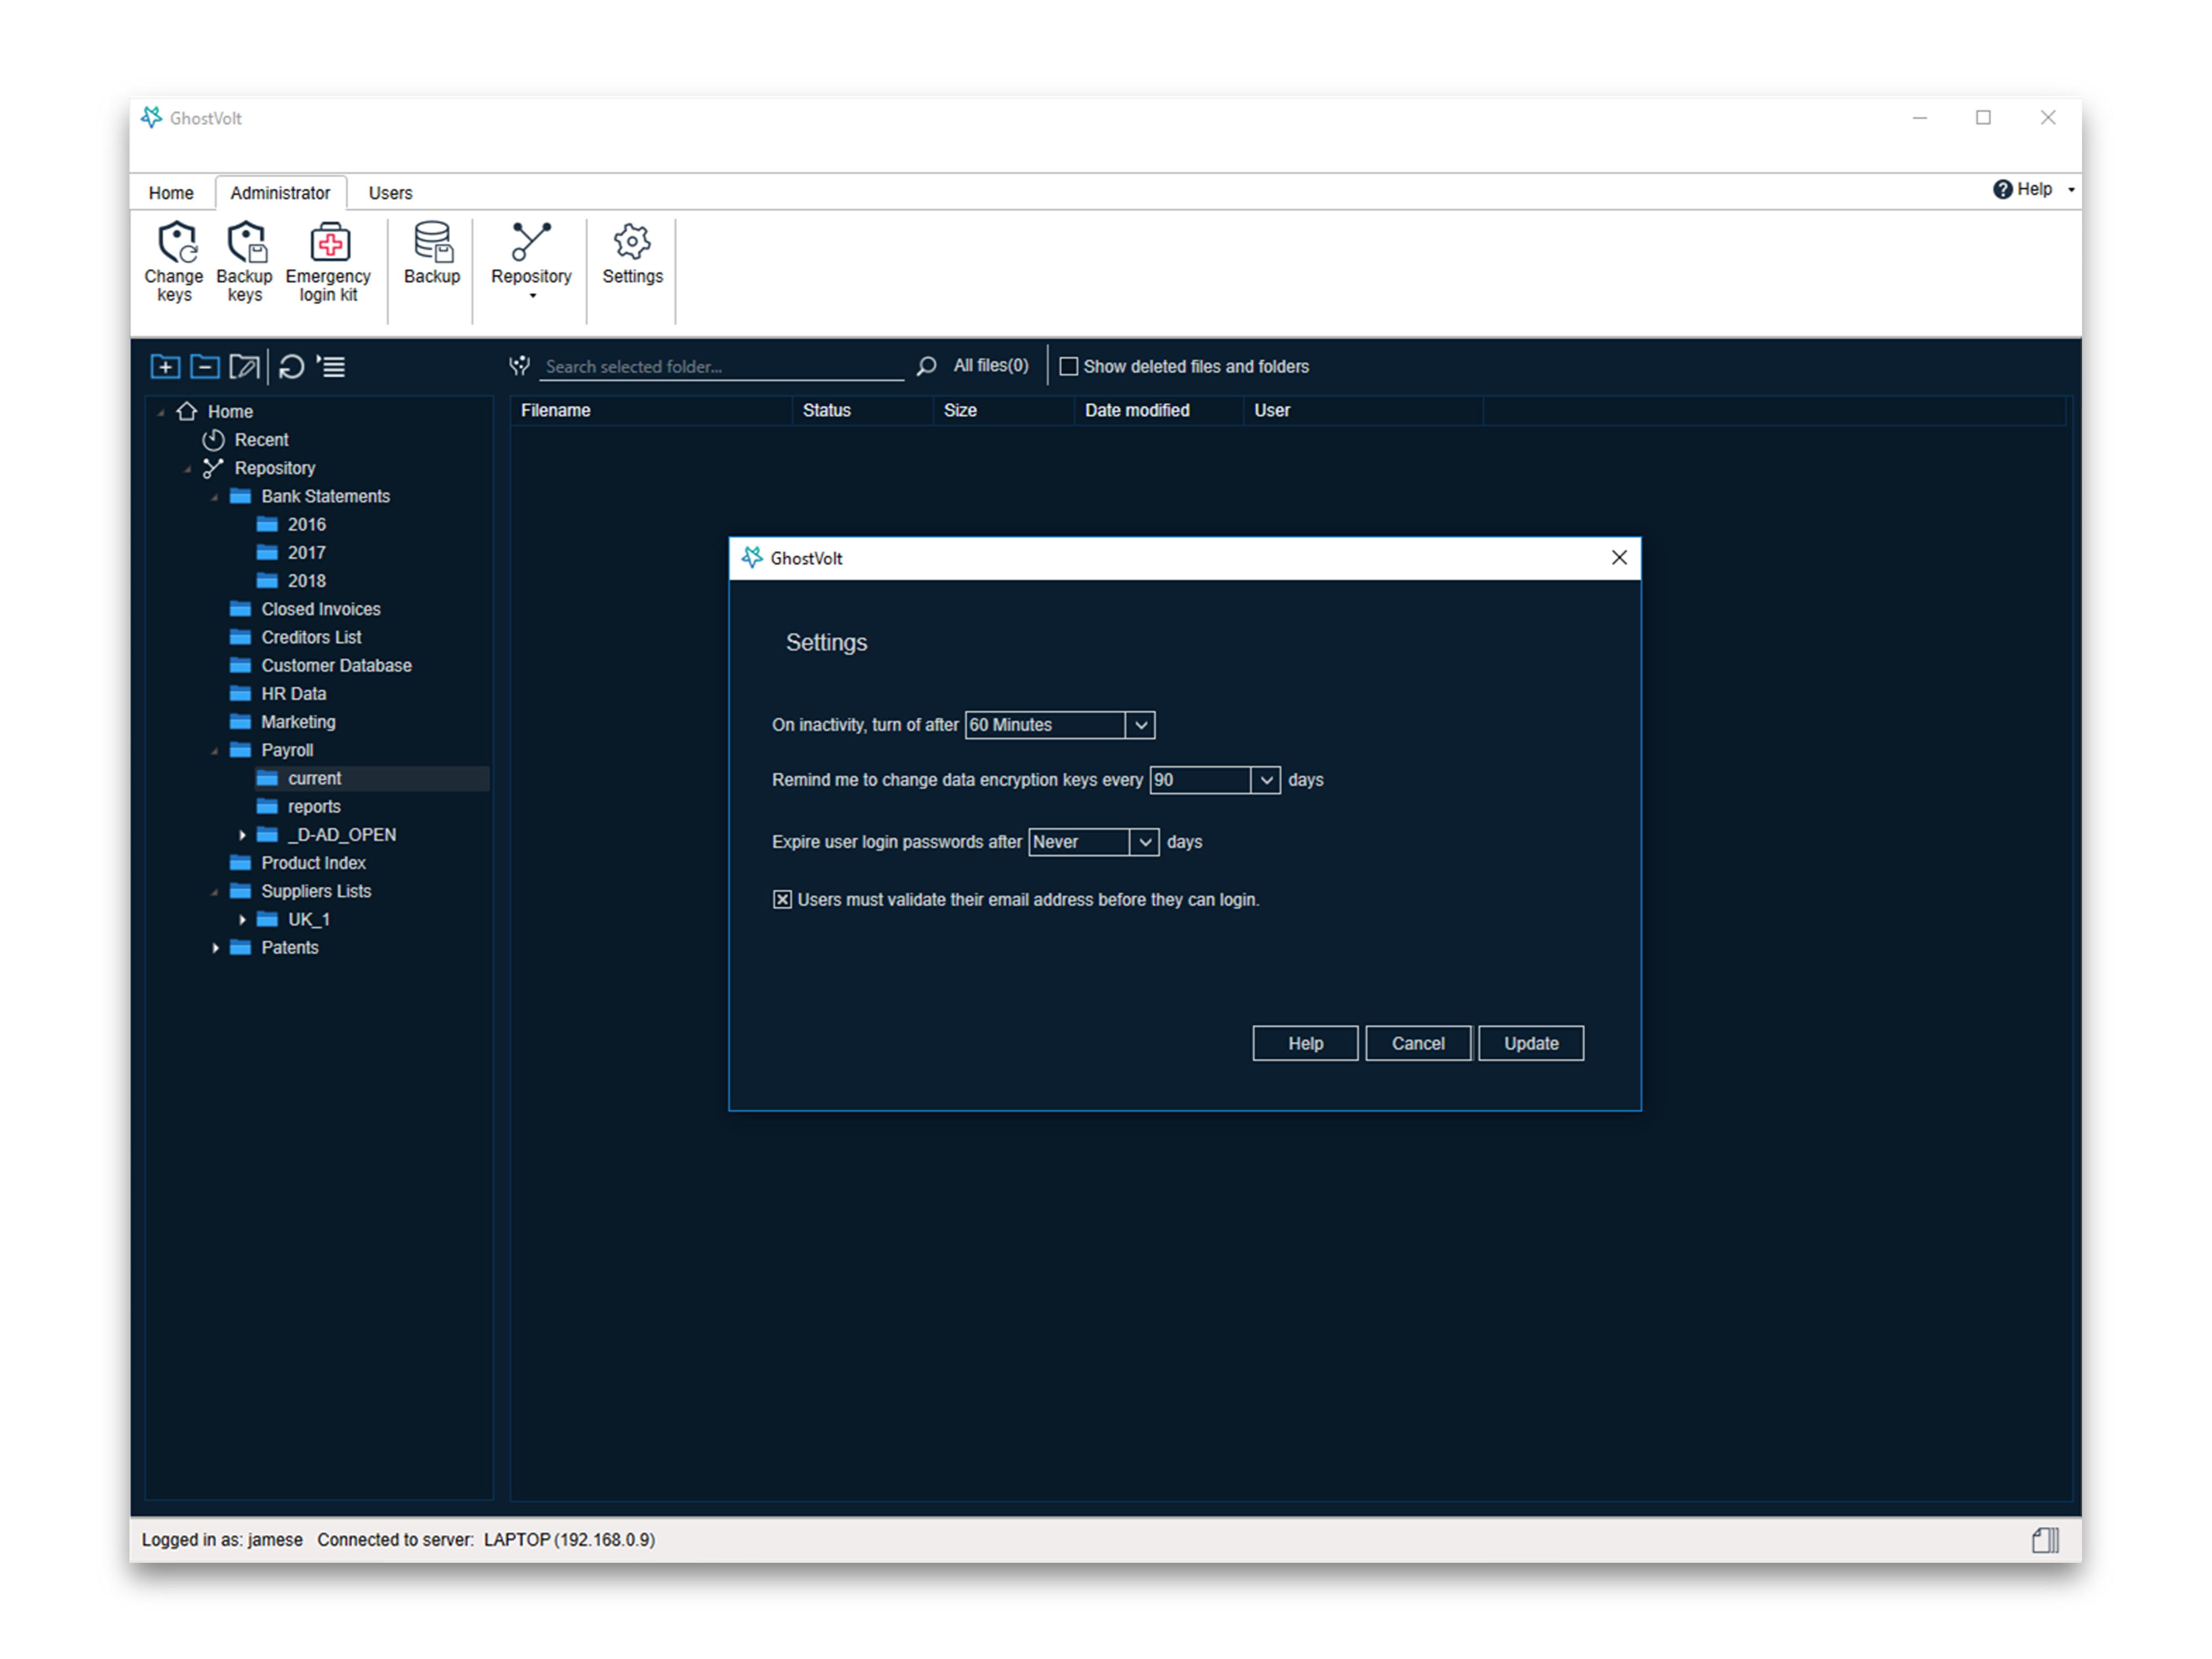Open the Settings gear in the ribbon
2212x1659 pixels.
click(632, 243)
